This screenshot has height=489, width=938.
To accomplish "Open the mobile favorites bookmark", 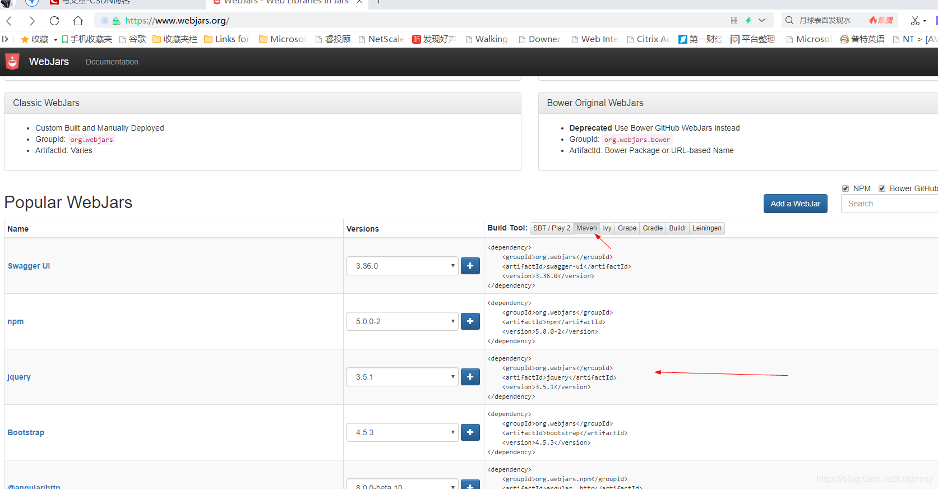I will tap(87, 39).
